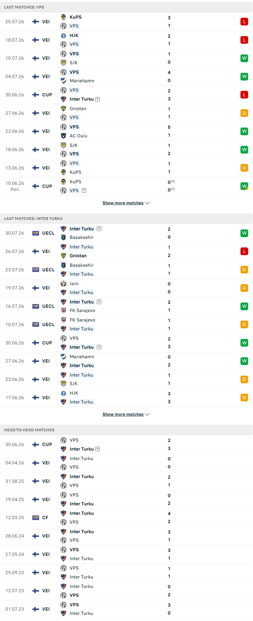Viewport: 253px width, 621px height.
Task: Click the date 17.06.26 in Inter Turku matches
Action: (15, 398)
